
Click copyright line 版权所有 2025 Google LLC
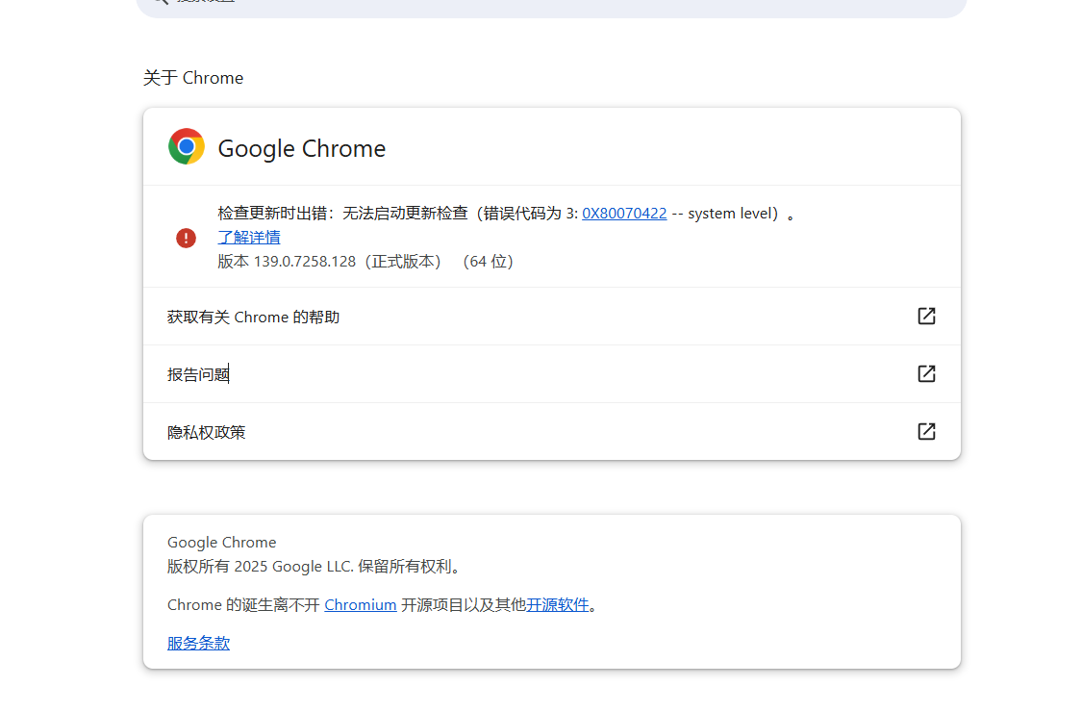click(x=314, y=567)
